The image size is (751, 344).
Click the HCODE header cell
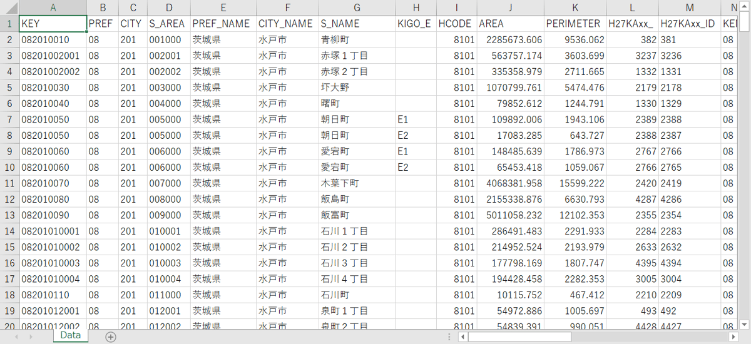[x=456, y=24]
